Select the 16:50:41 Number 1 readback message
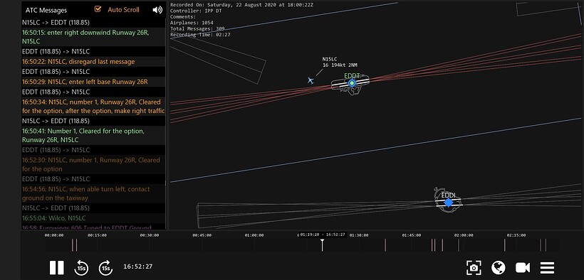584x280 pixels. (93, 135)
